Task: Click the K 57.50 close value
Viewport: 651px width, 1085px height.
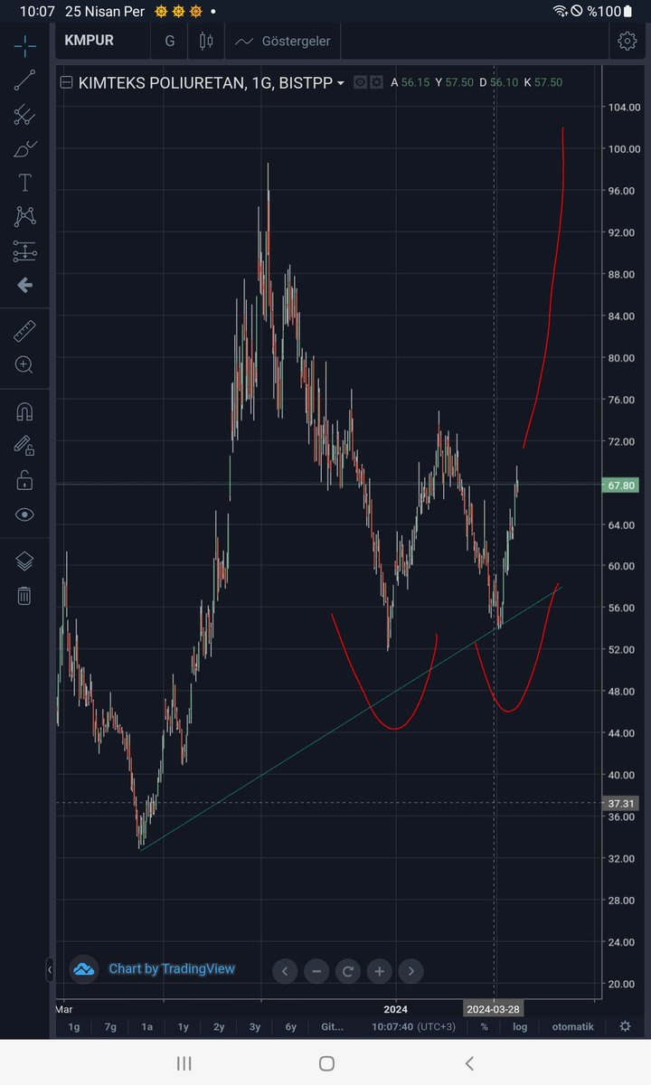Action: pyautogui.click(x=542, y=82)
